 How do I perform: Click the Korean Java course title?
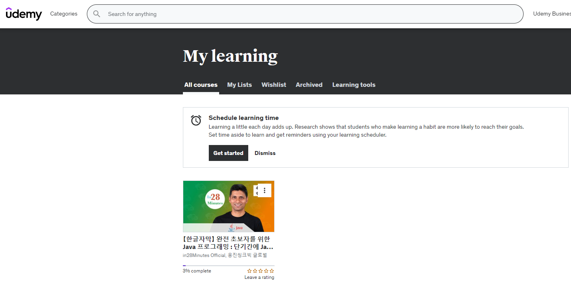(x=228, y=243)
